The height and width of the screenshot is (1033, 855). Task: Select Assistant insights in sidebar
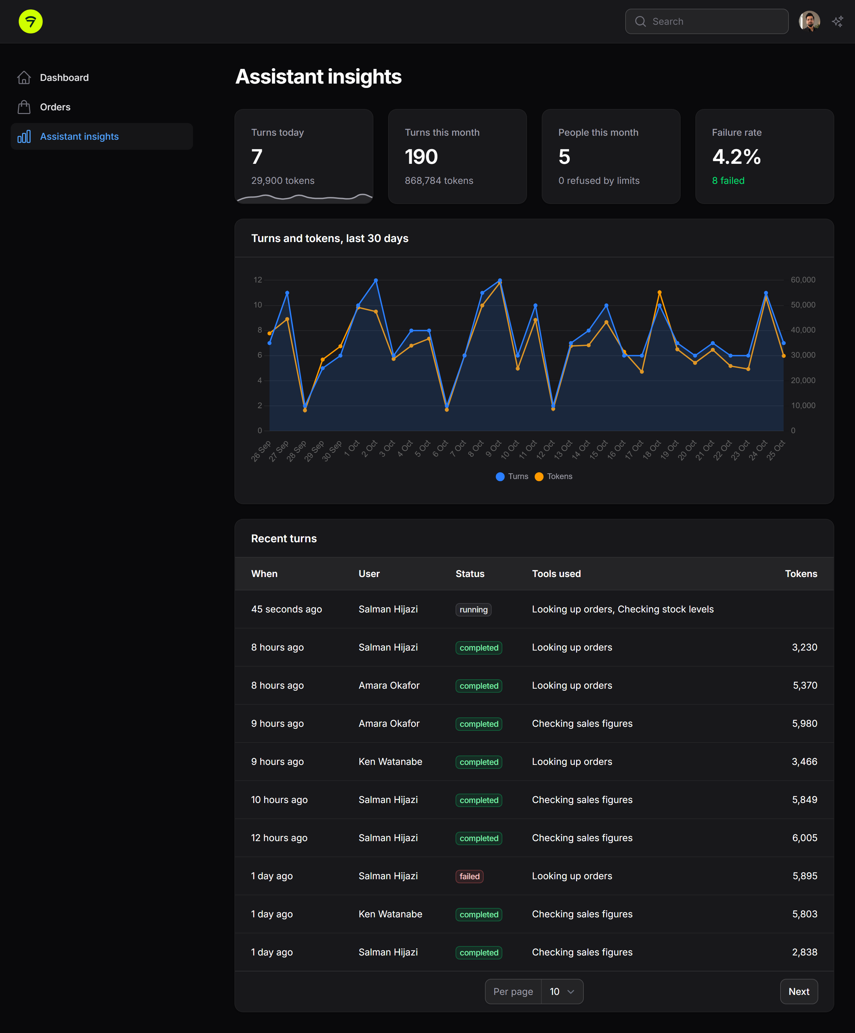click(x=102, y=137)
